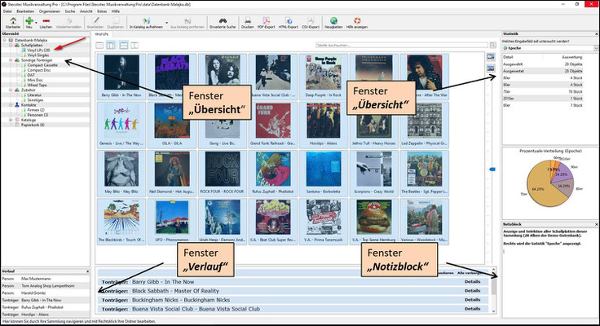The height and width of the screenshot is (326, 600).
Task: Click Aus Katalog entfernen toolbar icon
Action: pos(187,23)
